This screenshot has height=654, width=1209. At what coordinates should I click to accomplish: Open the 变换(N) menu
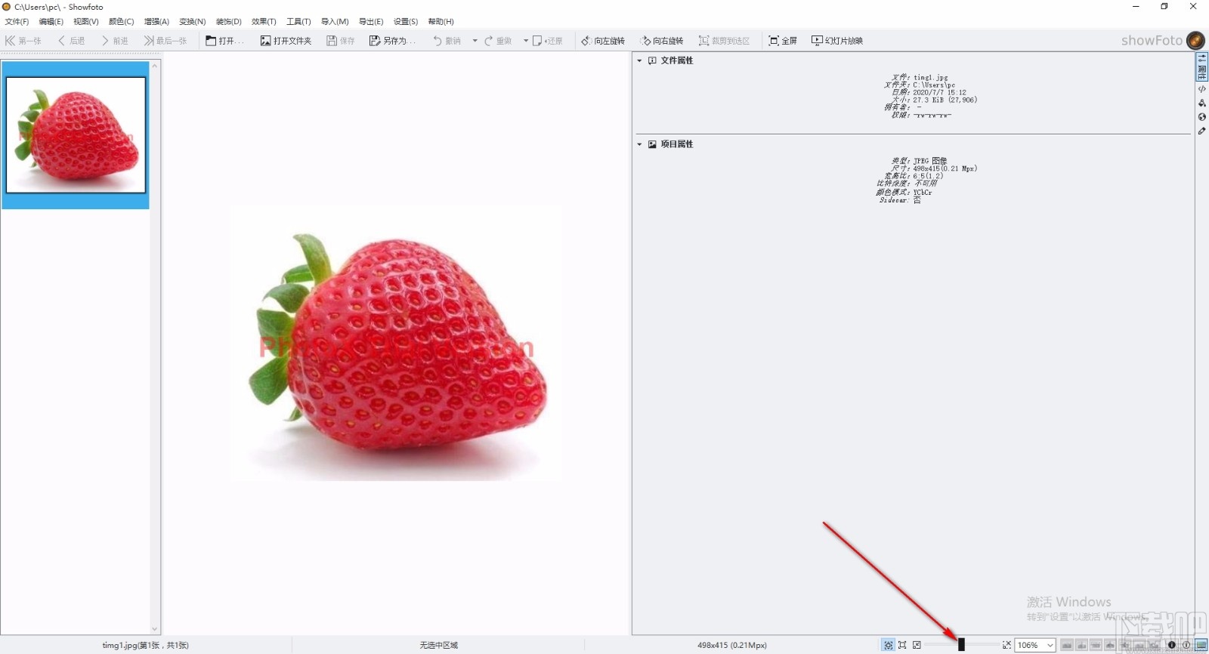coord(193,21)
